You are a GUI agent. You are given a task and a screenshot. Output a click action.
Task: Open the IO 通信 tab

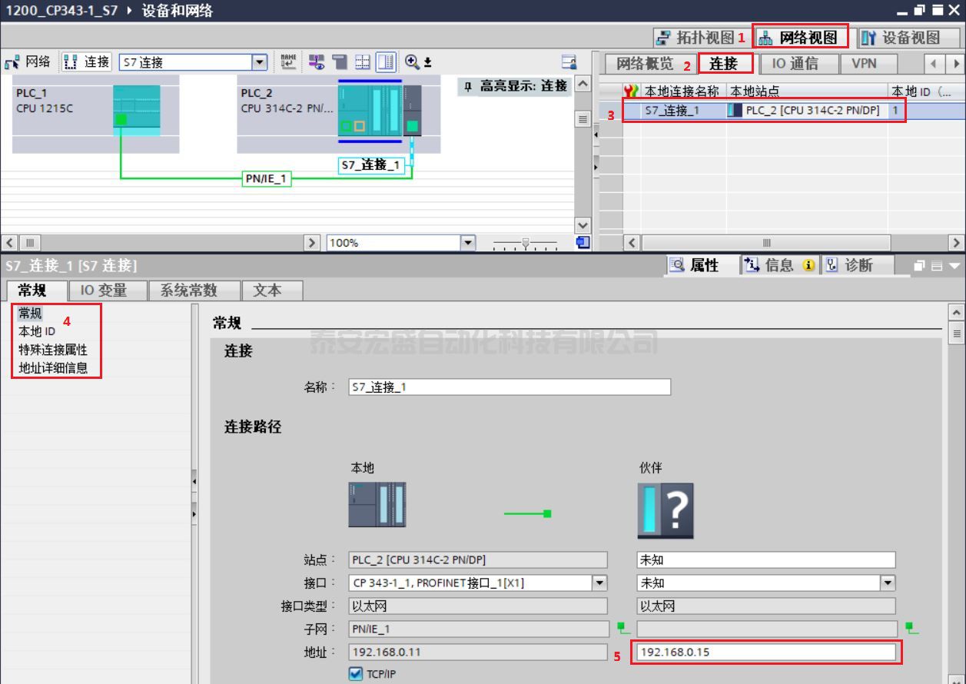coord(795,64)
